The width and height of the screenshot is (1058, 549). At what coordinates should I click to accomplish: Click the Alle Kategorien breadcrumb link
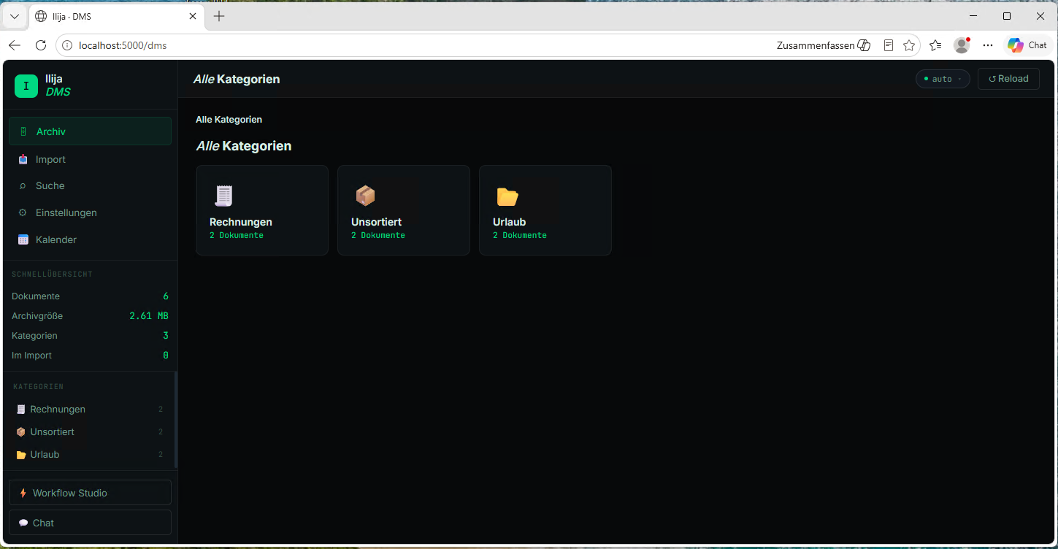point(229,120)
